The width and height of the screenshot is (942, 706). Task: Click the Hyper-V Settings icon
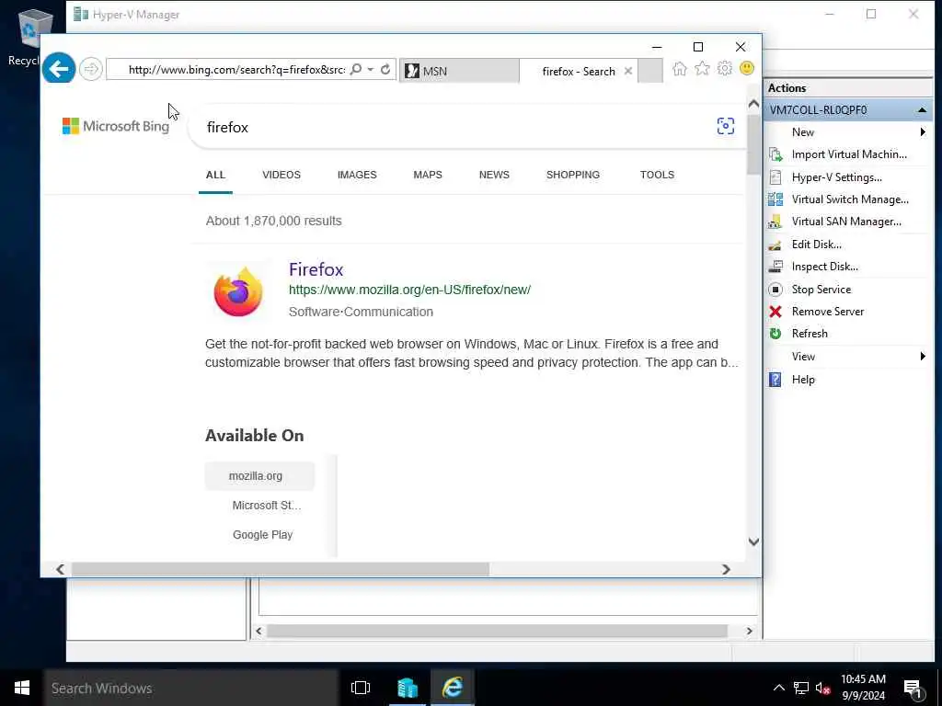point(775,177)
